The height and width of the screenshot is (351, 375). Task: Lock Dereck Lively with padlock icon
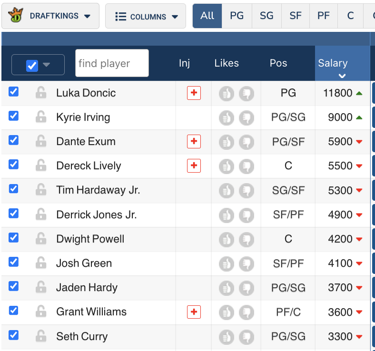pyautogui.click(x=41, y=166)
